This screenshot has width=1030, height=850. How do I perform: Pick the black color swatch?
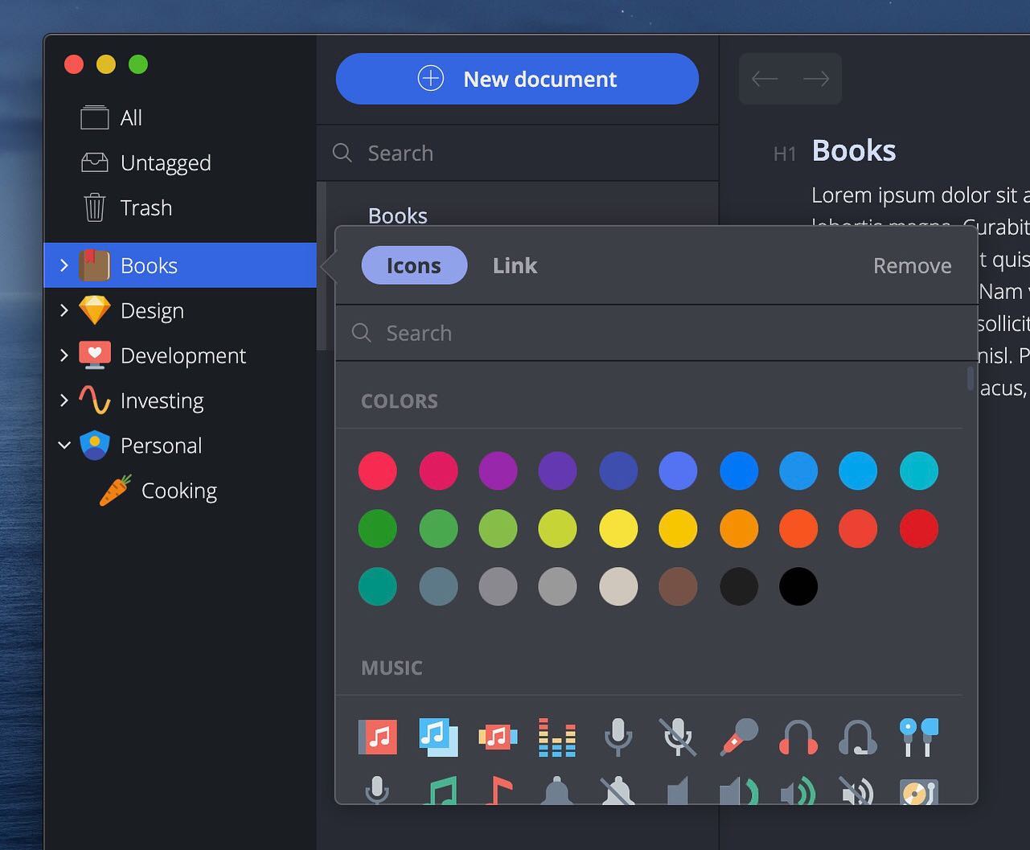tap(798, 587)
